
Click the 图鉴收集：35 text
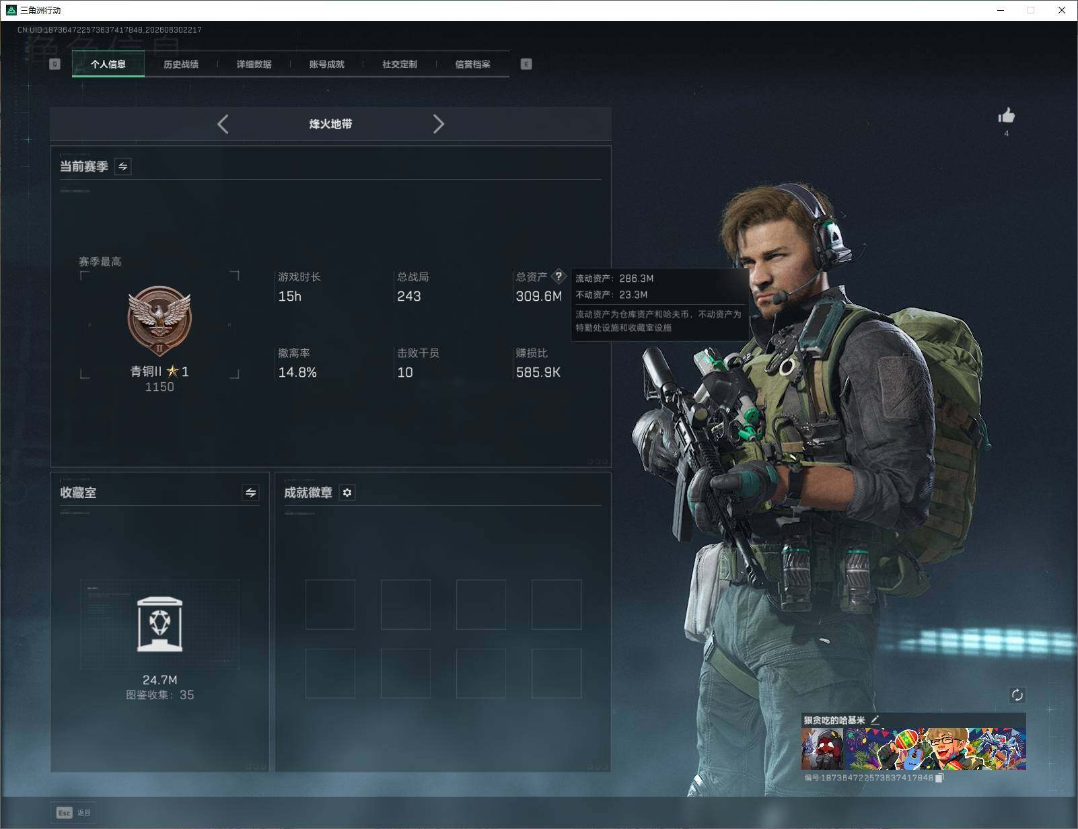[160, 695]
